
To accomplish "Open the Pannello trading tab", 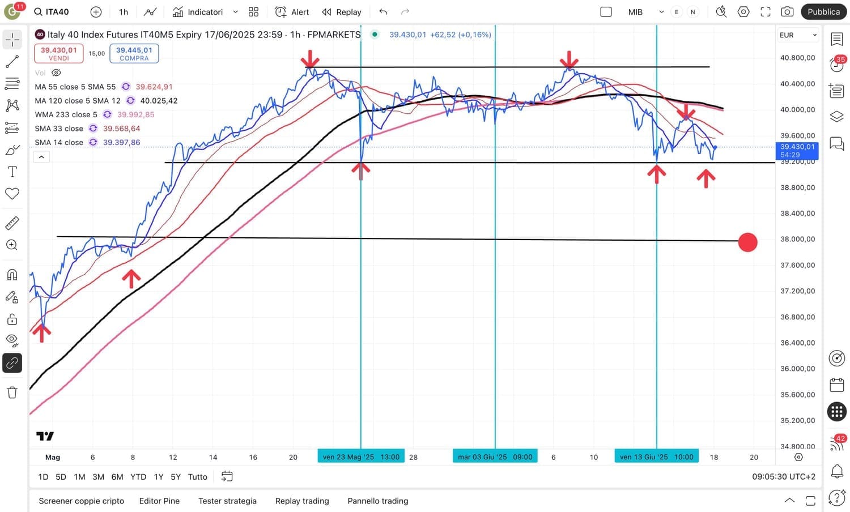I will pos(378,501).
